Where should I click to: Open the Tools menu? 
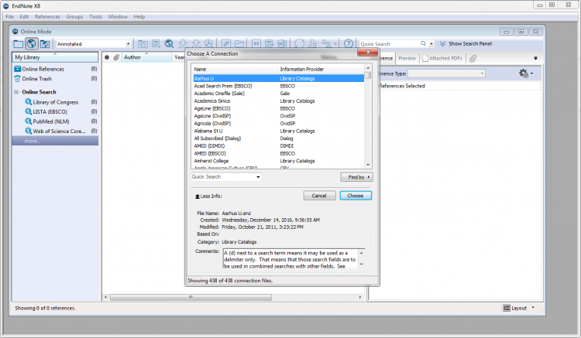click(95, 17)
